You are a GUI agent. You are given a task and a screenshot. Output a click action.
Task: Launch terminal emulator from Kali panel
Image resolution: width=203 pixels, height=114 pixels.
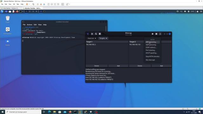tap(20, 11)
